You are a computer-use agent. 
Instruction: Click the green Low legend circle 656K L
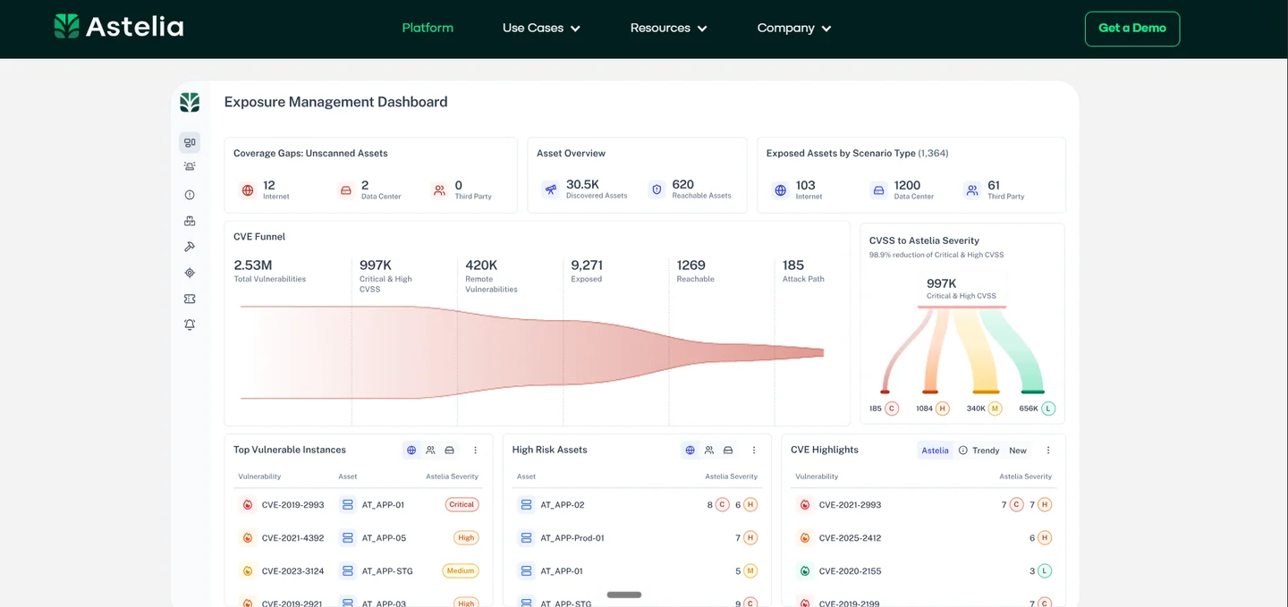(x=1048, y=409)
